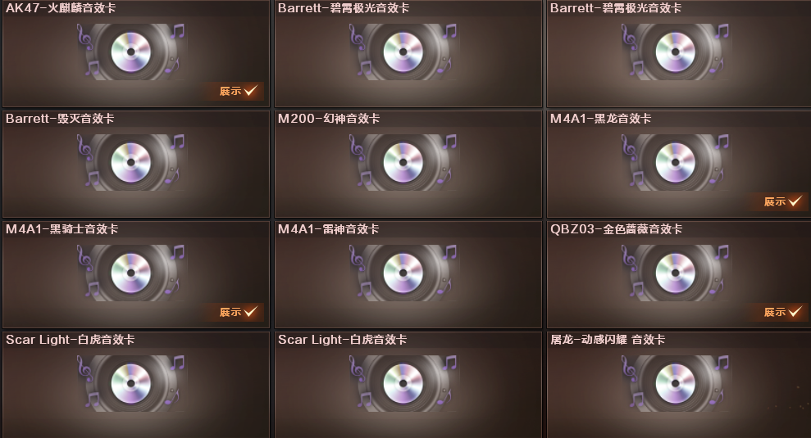The width and height of the screenshot is (811, 438).
Task: Toggle 展示 checkmark on AK47-火麒麟 card
Action: point(238,91)
